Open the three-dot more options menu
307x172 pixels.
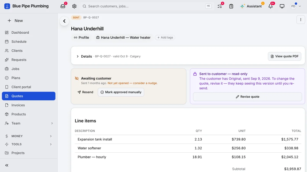(301, 20)
